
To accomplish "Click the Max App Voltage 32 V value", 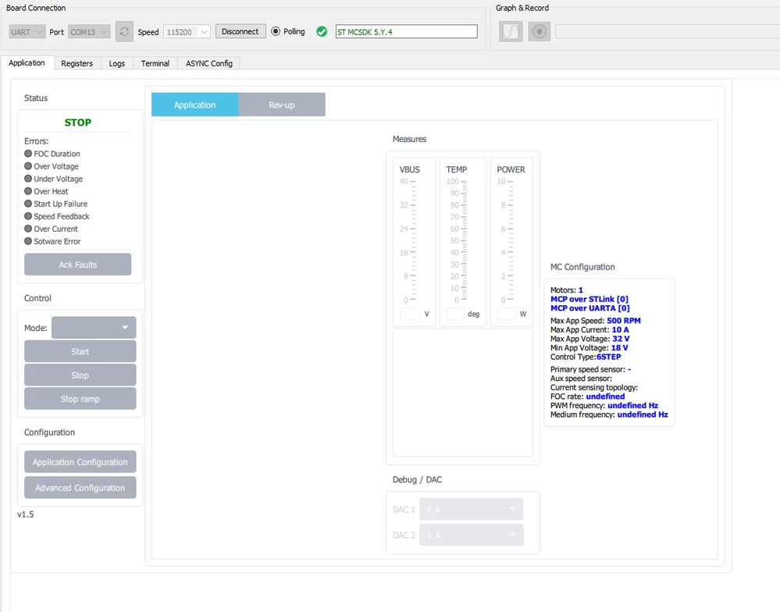I will click(x=621, y=339).
